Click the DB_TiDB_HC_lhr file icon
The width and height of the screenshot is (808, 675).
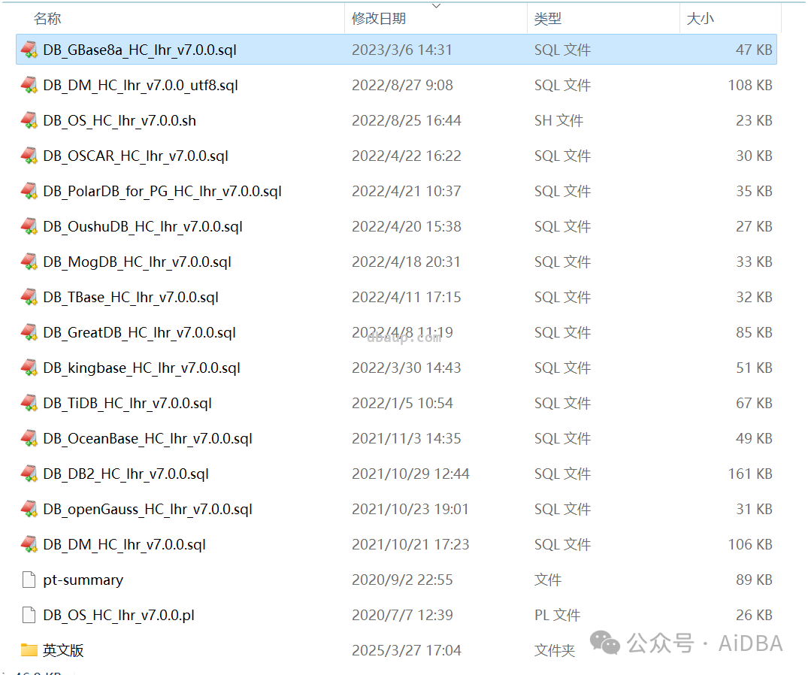click(x=29, y=403)
